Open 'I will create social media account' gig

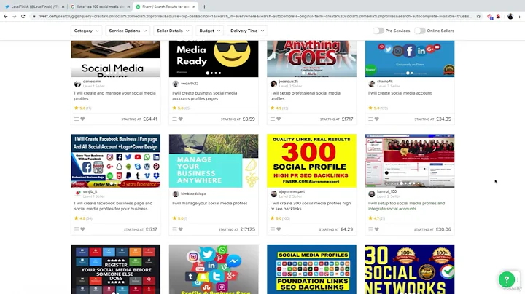[400, 93]
